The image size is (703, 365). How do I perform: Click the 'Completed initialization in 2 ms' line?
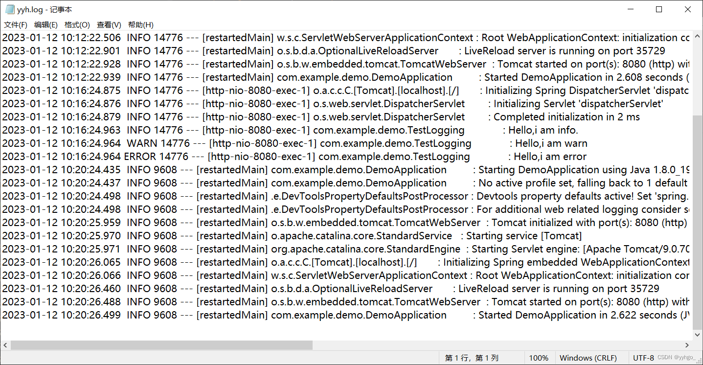(x=321, y=117)
